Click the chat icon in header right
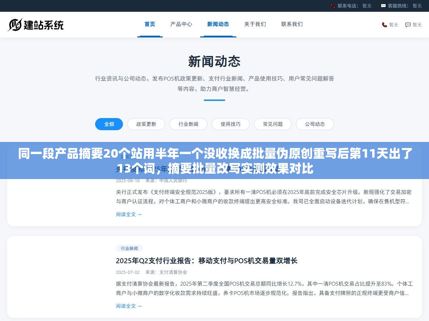Image resolution: width=429 pixels, height=321 pixels. pyautogui.click(x=408, y=25)
